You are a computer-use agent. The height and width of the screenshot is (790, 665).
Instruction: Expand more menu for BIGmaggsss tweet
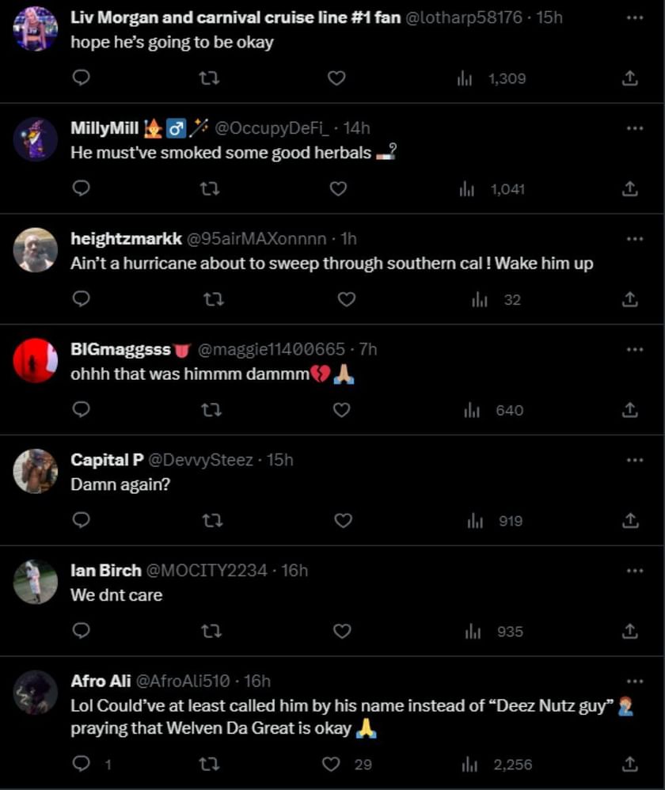[634, 349]
